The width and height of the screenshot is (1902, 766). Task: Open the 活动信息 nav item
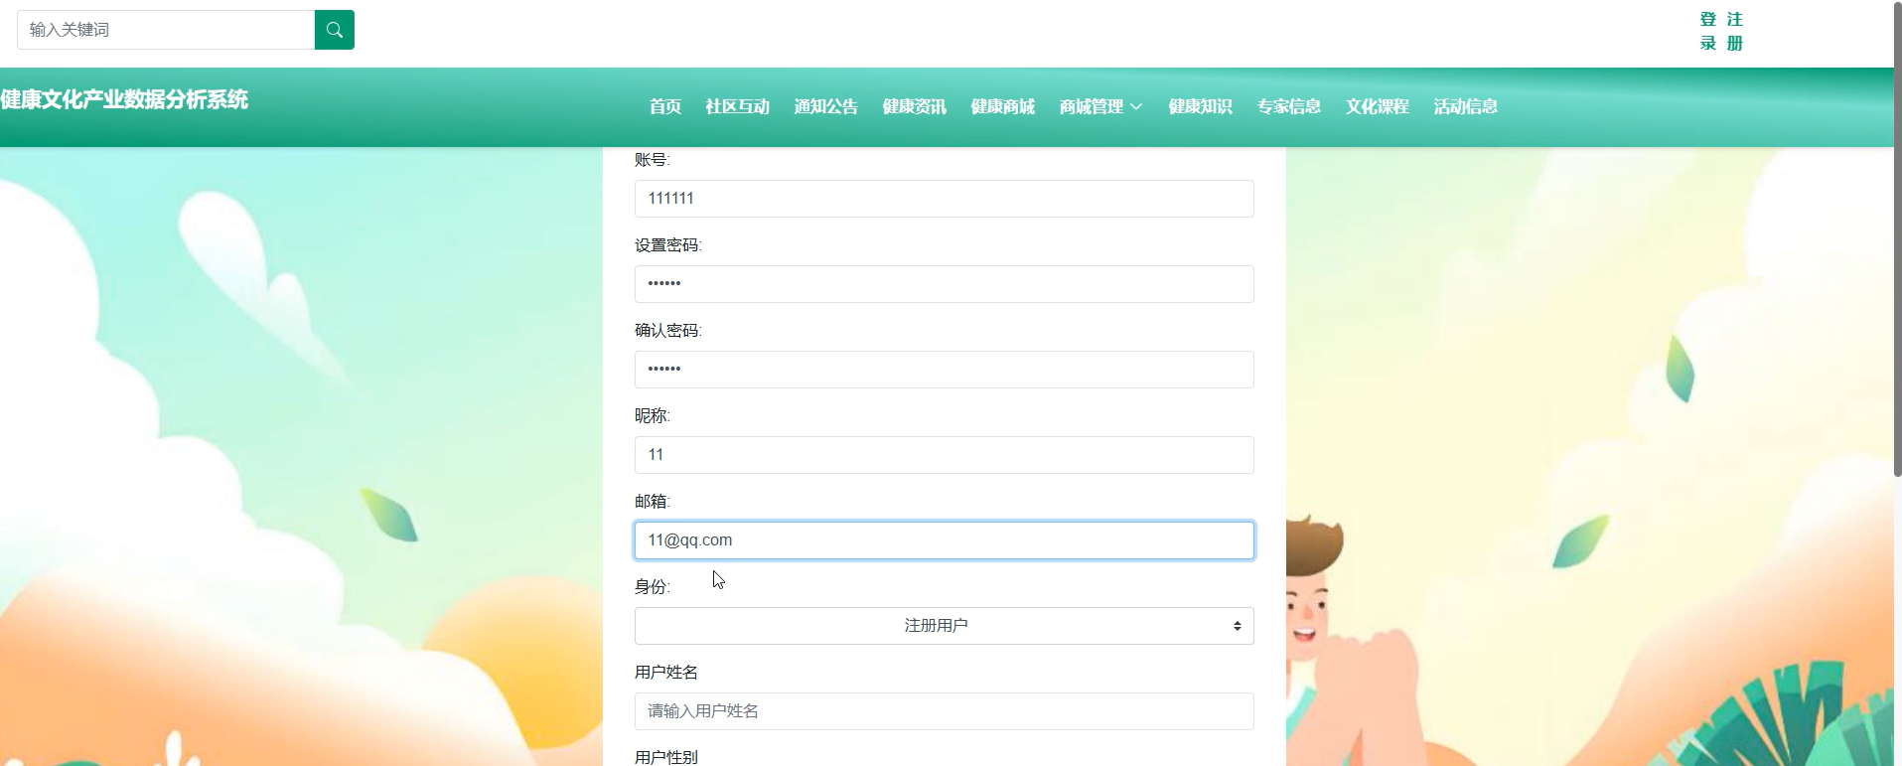coord(1466,106)
